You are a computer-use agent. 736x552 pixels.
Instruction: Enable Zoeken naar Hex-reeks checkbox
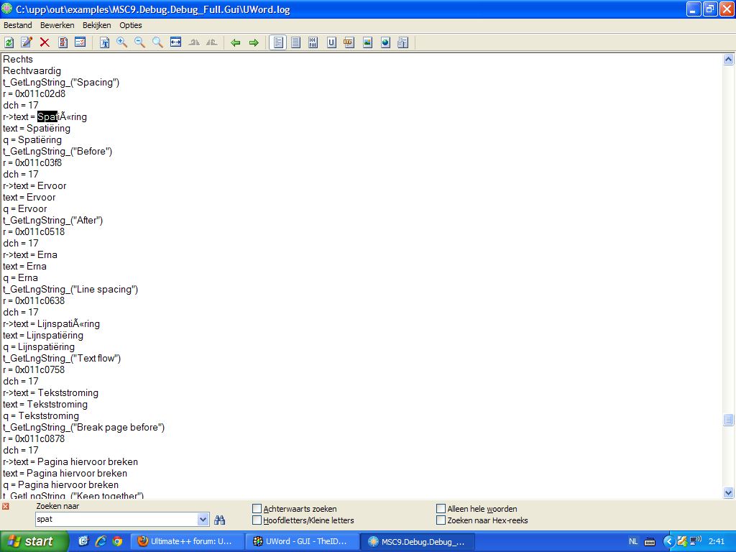tap(441, 520)
